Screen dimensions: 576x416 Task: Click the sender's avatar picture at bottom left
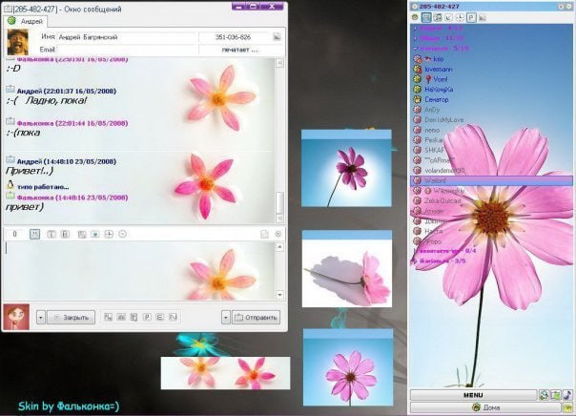click(x=16, y=317)
